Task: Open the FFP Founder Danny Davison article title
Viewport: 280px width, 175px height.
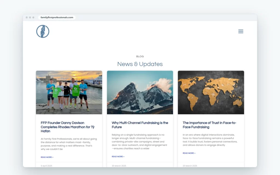Action: [68, 127]
